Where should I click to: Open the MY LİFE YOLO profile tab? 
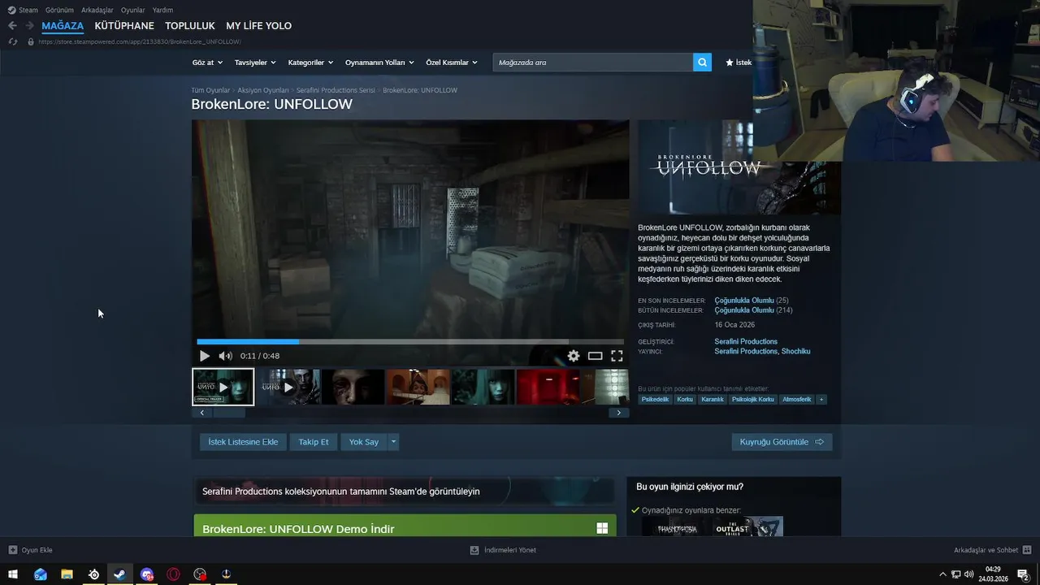pyautogui.click(x=258, y=26)
